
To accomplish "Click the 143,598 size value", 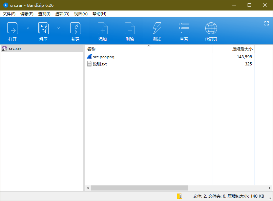I will 244,57.
